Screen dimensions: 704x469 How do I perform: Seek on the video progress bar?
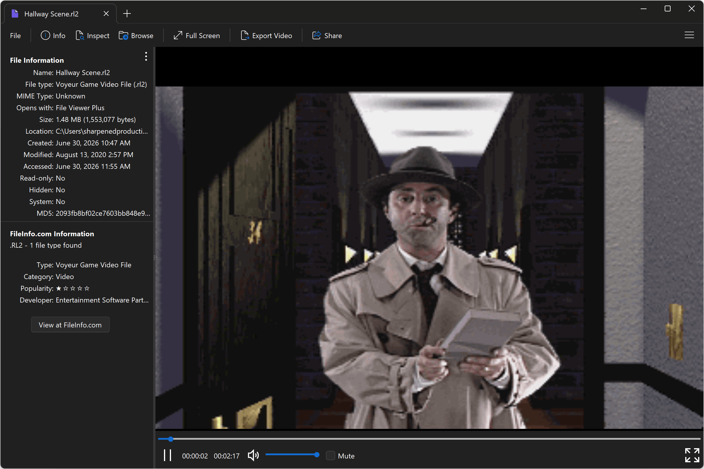429,439
